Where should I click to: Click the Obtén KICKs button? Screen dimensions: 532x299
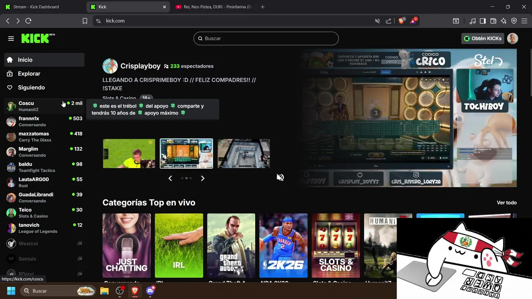tap(483, 38)
